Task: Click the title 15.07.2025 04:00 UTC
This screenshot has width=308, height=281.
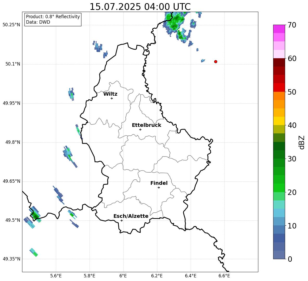Action: pyautogui.click(x=140, y=7)
